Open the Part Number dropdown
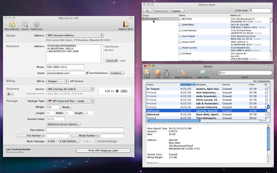 tap(31, 136)
